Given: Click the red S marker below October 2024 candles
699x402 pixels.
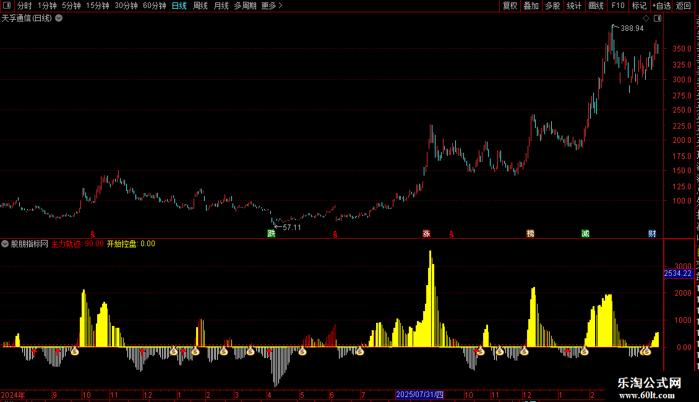Looking at the screenshot, I should 93,234.
